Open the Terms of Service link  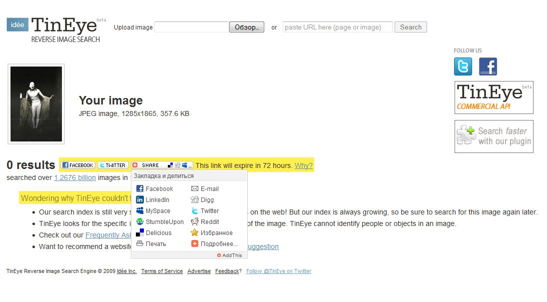162,271
